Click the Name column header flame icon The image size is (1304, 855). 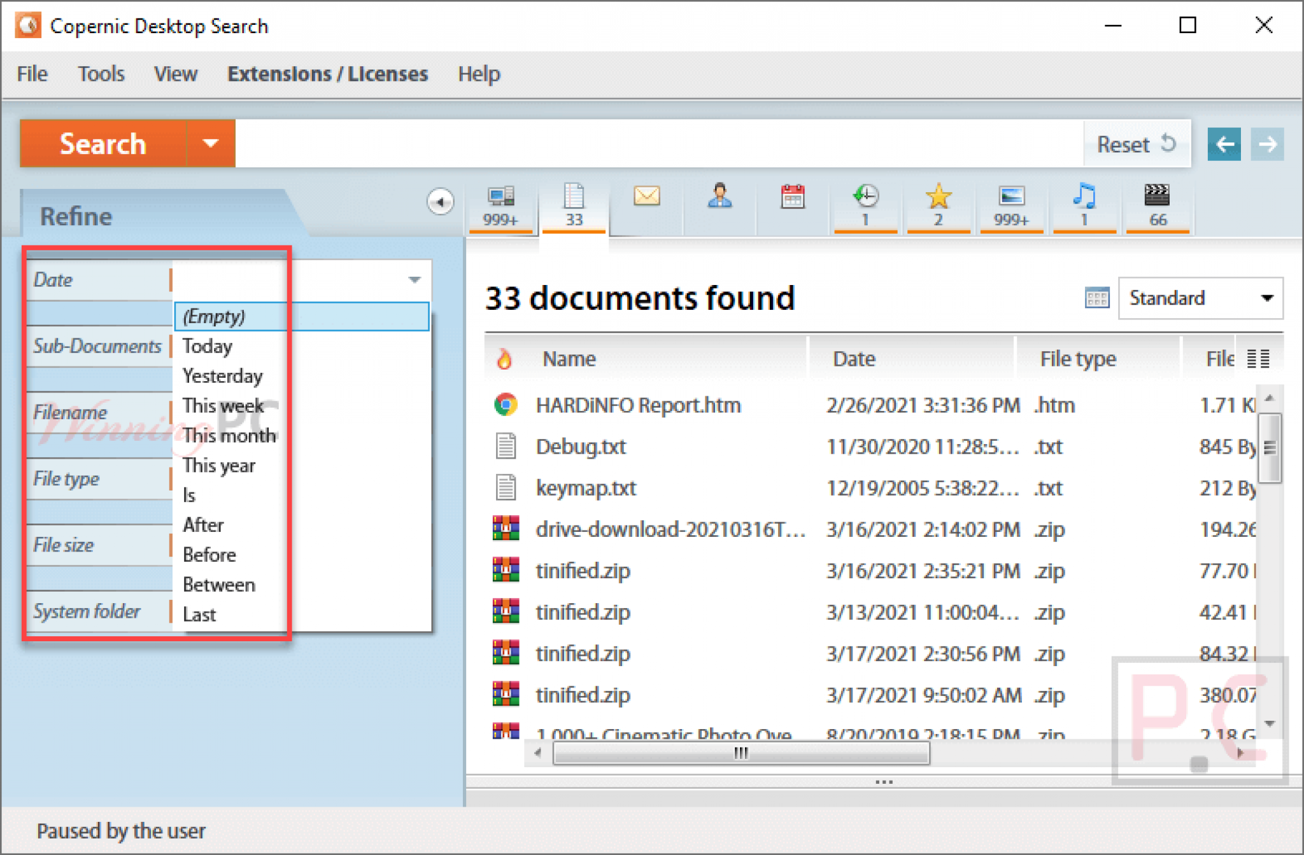tap(505, 358)
